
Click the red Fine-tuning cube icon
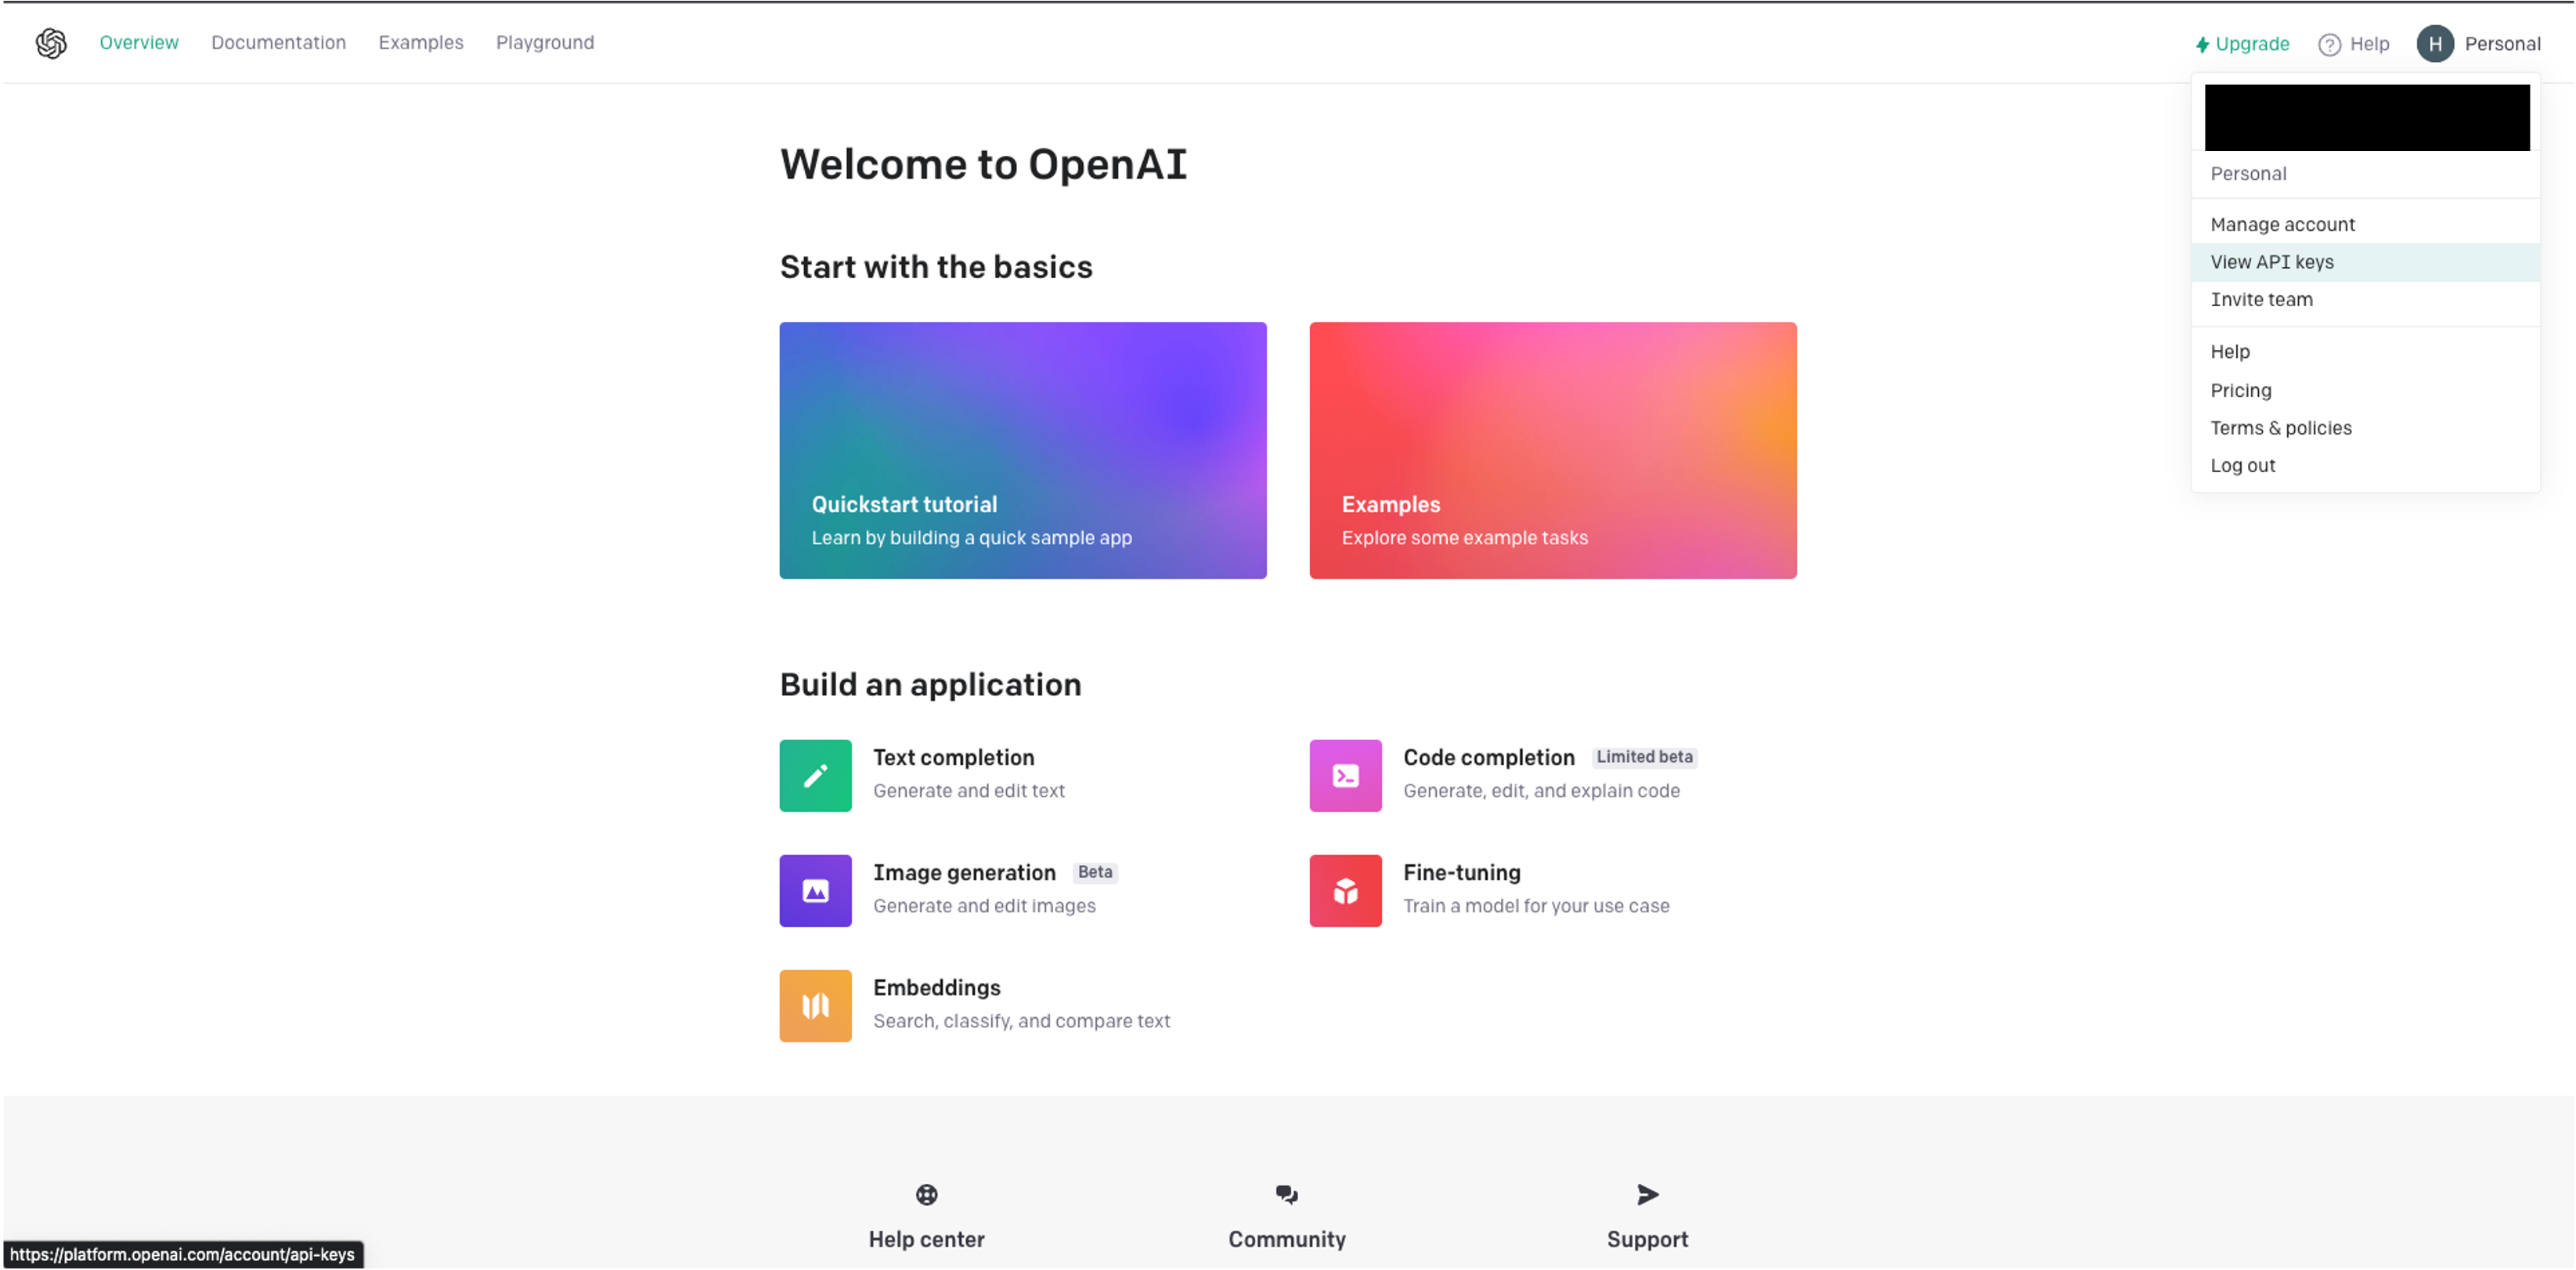pyautogui.click(x=1345, y=890)
